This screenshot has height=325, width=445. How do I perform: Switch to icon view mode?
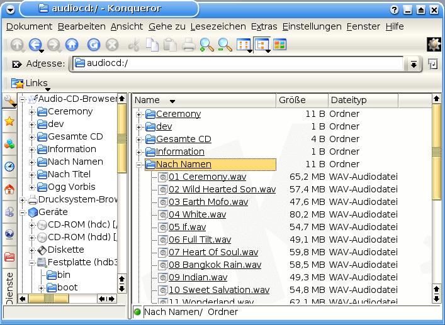pyautogui.click(x=243, y=45)
